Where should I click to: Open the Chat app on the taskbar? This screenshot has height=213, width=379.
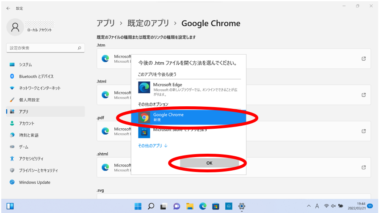coord(177,206)
